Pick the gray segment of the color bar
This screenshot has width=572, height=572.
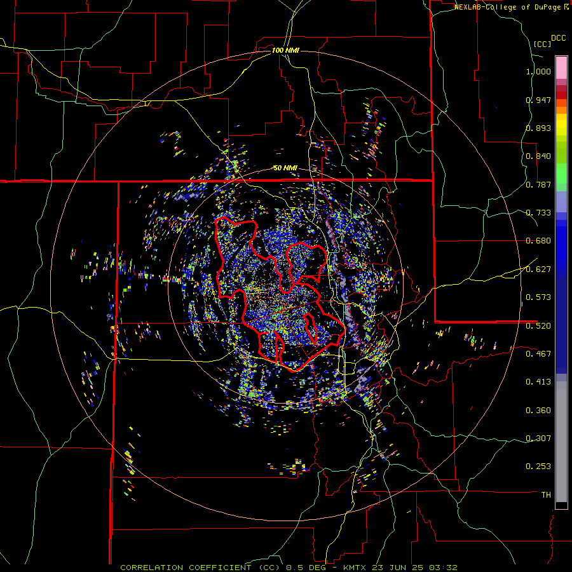tap(561, 442)
